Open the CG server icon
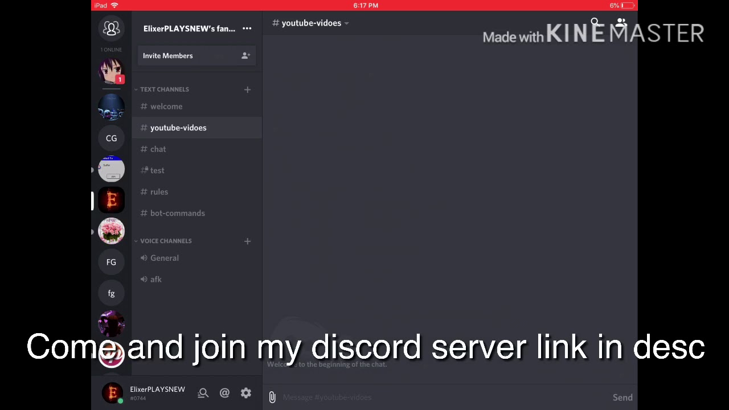This screenshot has width=729, height=410. tap(111, 138)
